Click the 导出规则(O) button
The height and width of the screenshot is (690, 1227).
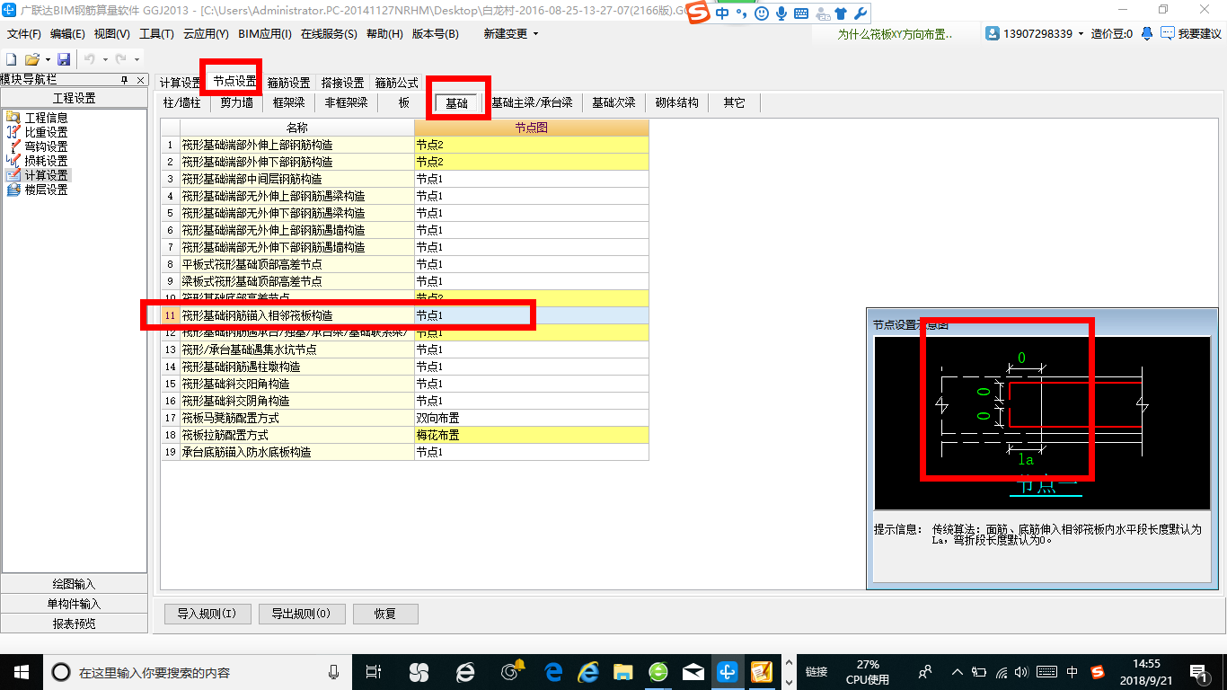[301, 615]
